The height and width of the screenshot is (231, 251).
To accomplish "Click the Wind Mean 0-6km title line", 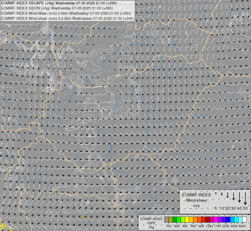I will pos(66,13).
